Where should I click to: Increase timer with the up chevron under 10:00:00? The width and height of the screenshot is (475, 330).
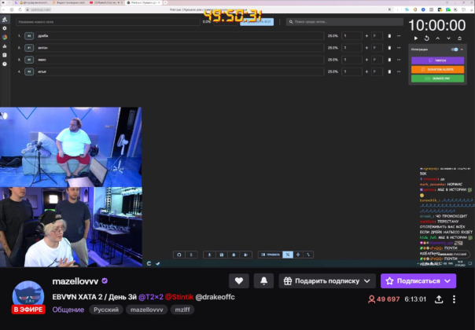click(x=438, y=38)
